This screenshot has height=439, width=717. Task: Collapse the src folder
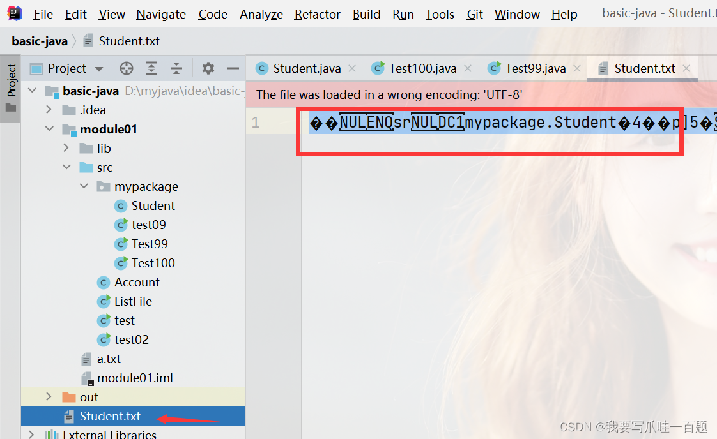pyautogui.click(x=67, y=167)
